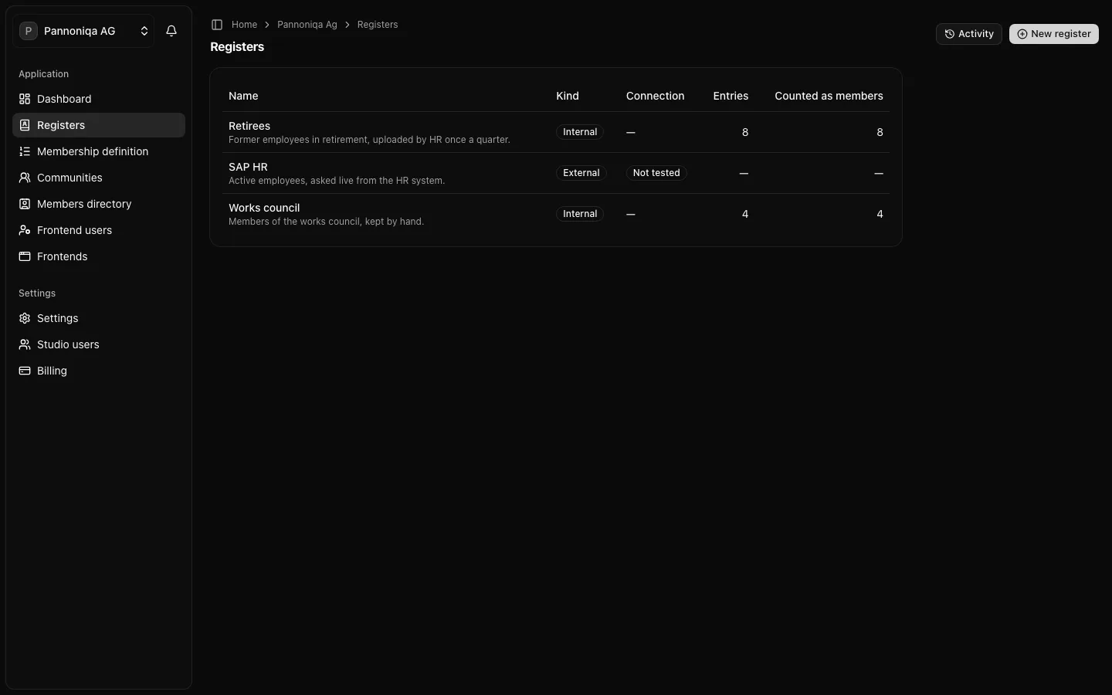Expand the Pannoniqa AG organization switcher
This screenshot has width=1112, height=695.
click(83, 31)
